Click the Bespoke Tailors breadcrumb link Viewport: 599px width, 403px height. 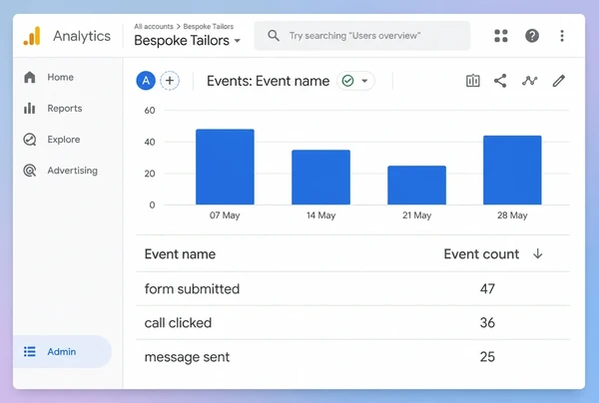coord(209,26)
